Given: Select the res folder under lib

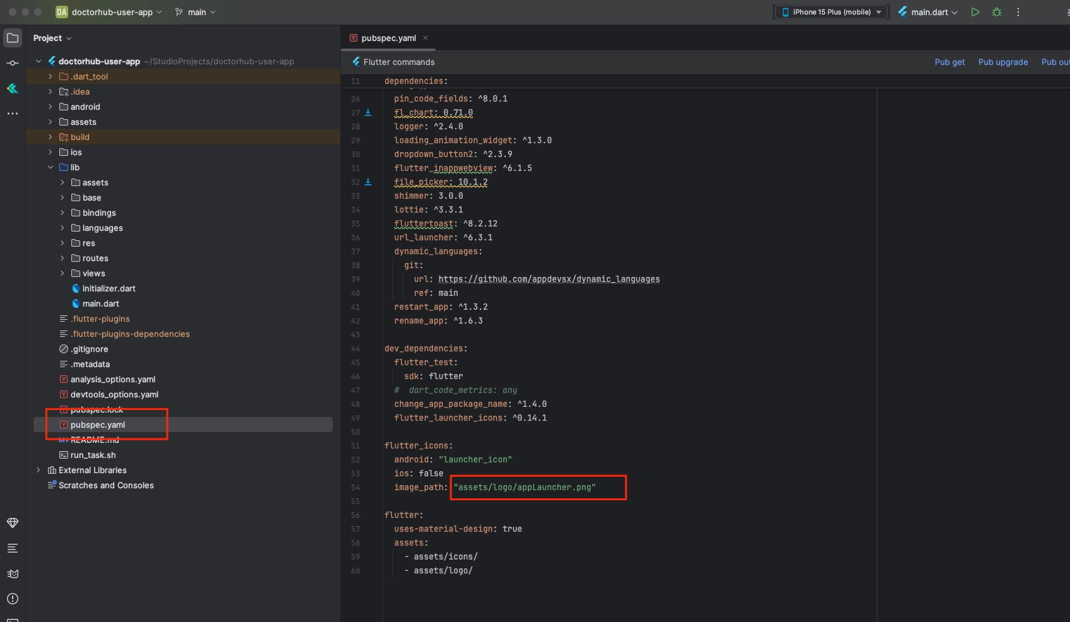Looking at the screenshot, I should point(88,243).
